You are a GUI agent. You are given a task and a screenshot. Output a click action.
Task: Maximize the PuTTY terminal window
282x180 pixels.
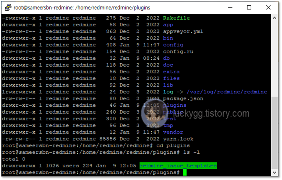(x=249, y=8)
